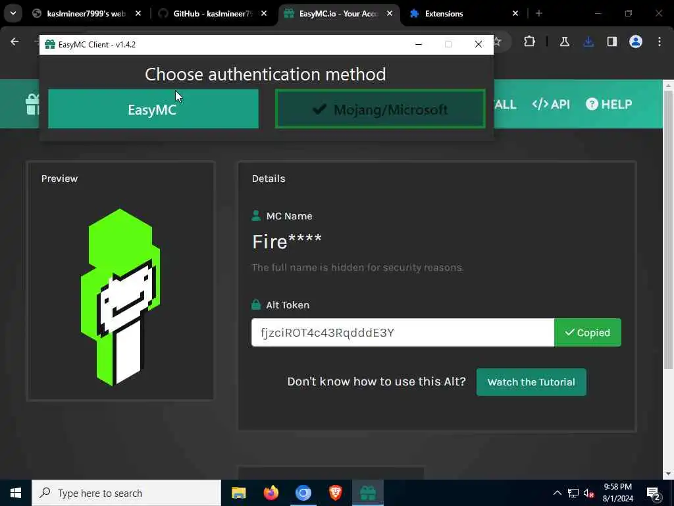Open the browser three-dot menu
The image size is (674, 506).
[x=660, y=42]
